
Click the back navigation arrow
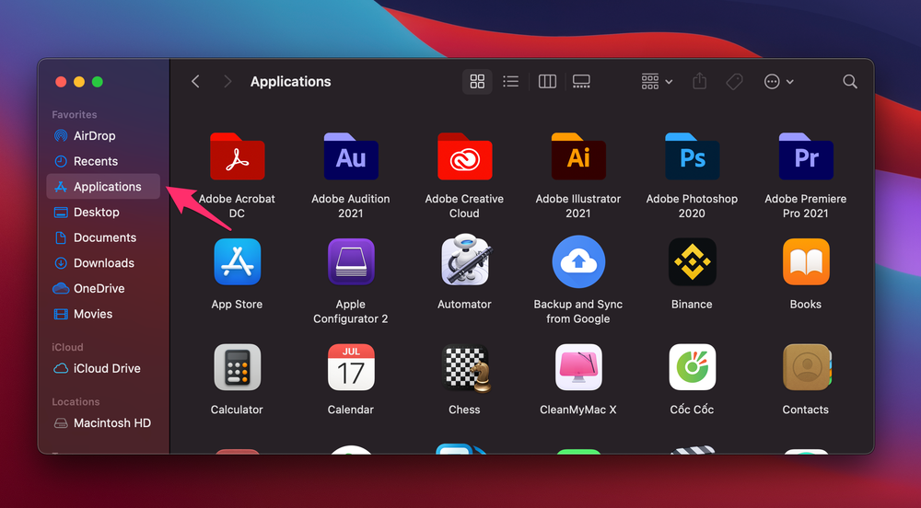click(195, 82)
